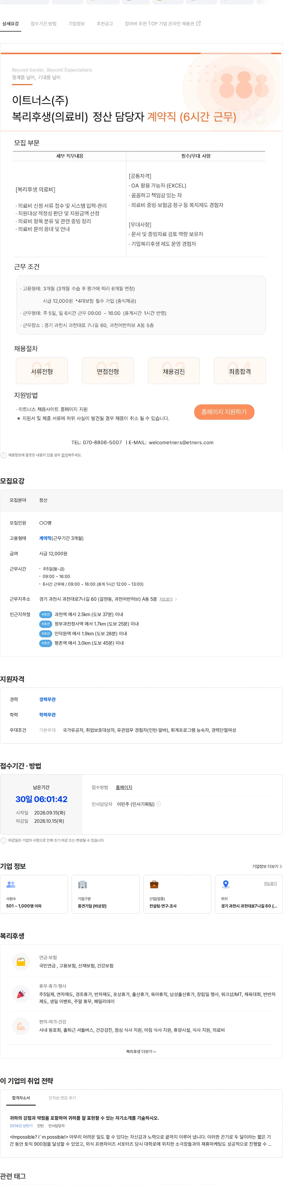Click the 연금·보험 benefits icon
This screenshot has height=1185, width=283.
(21, 962)
